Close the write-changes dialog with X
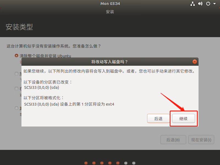 (x=195, y=62)
